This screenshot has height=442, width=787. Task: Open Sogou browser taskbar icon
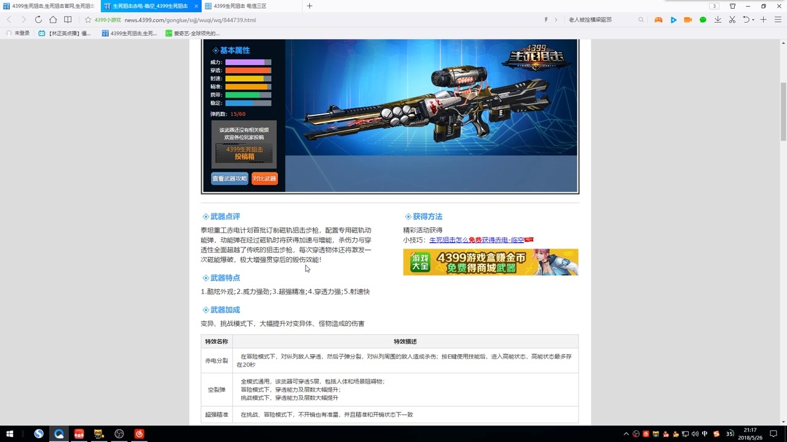(39, 433)
